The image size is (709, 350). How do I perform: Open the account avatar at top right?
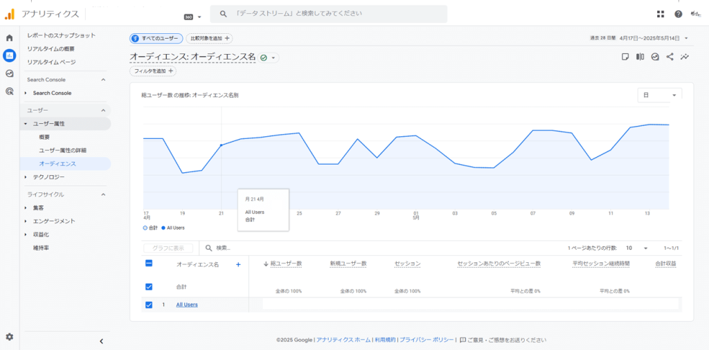tap(696, 14)
